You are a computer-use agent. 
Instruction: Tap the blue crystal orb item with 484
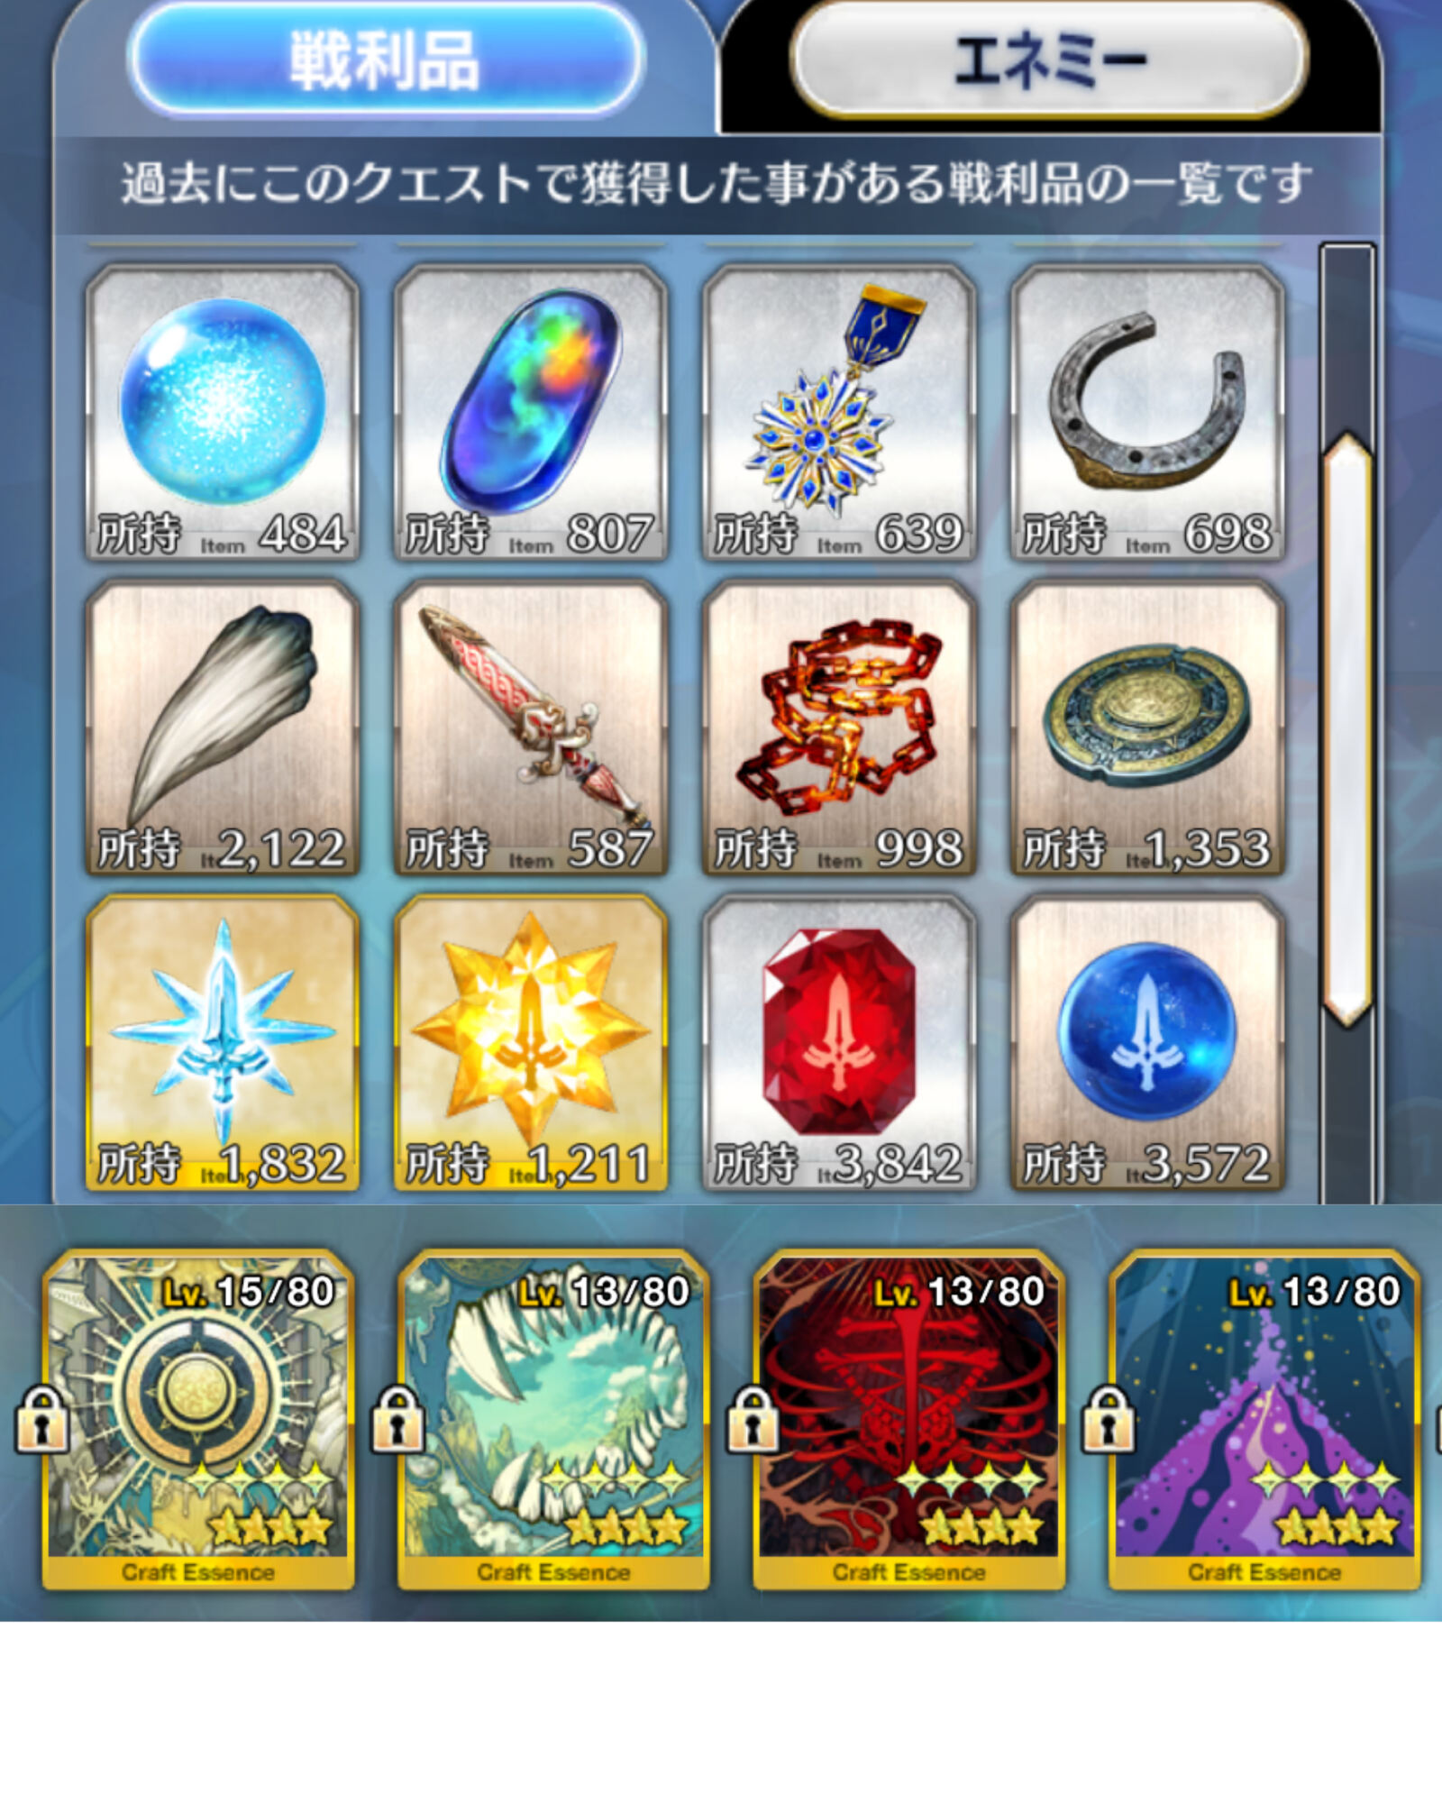click(x=223, y=413)
